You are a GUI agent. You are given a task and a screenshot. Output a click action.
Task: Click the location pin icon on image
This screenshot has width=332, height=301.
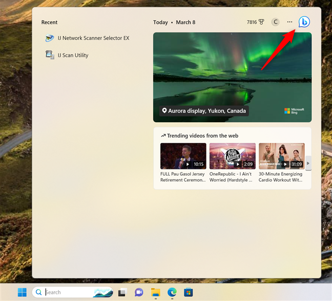pyautogui.click(x=164, y=110)
